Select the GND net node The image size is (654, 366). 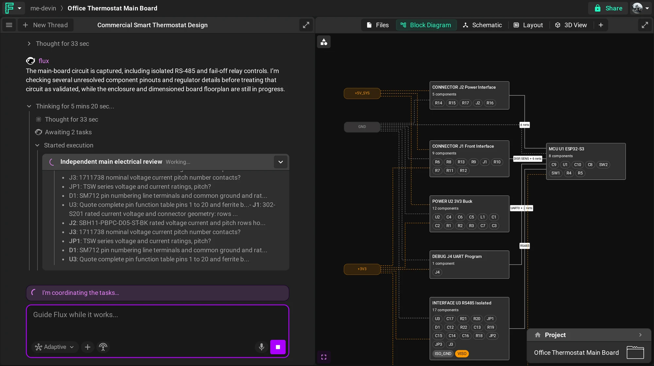point(362,127)
